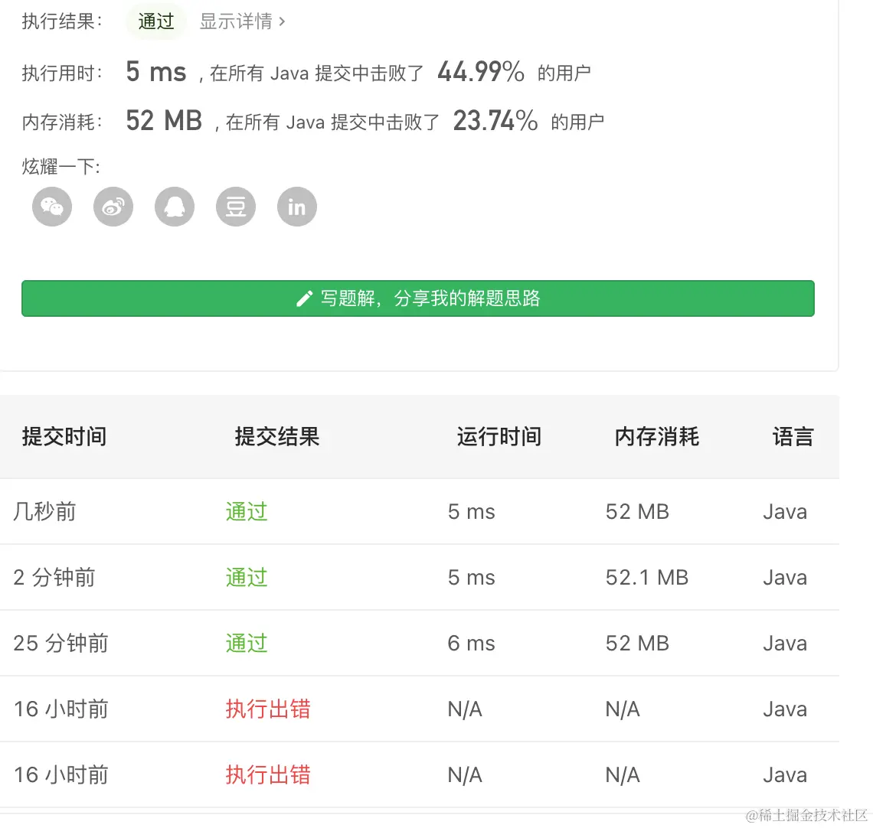873x828 pixels.
Task: Click the pencil icon on the green button
Action: pyautogui.click(x=305, y=298)
